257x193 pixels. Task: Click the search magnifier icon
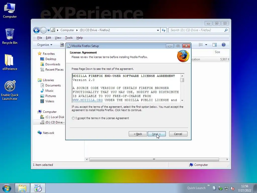[226, 30]
